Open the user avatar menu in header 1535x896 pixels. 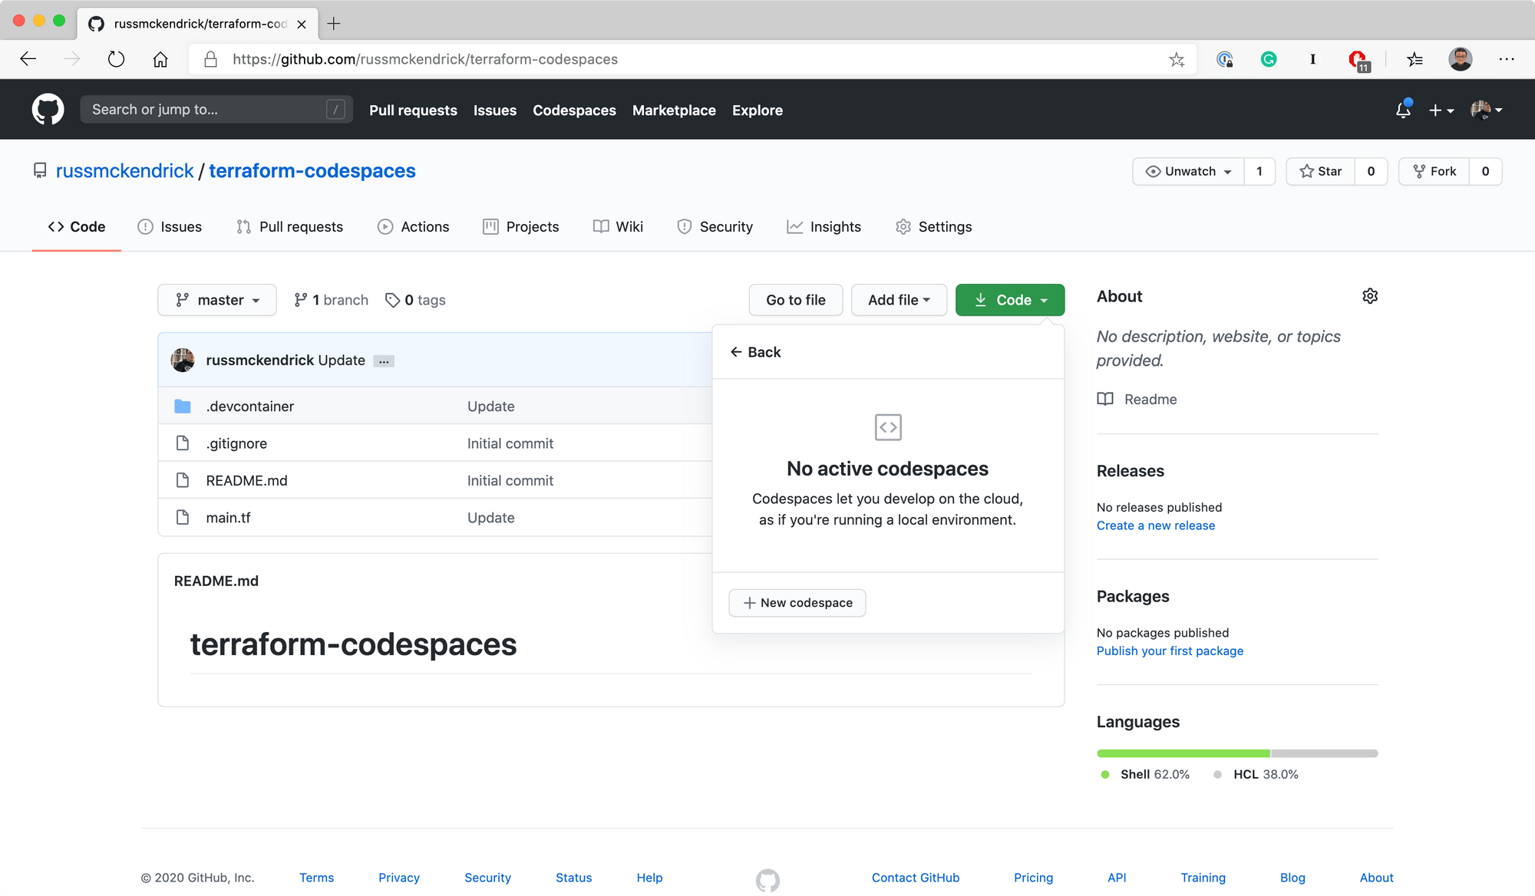1487,110
